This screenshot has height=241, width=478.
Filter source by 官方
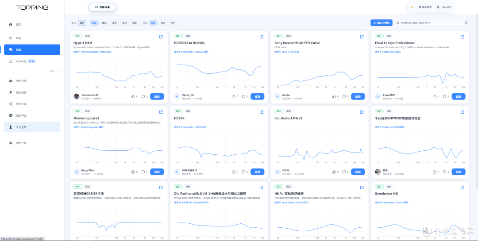163,23
